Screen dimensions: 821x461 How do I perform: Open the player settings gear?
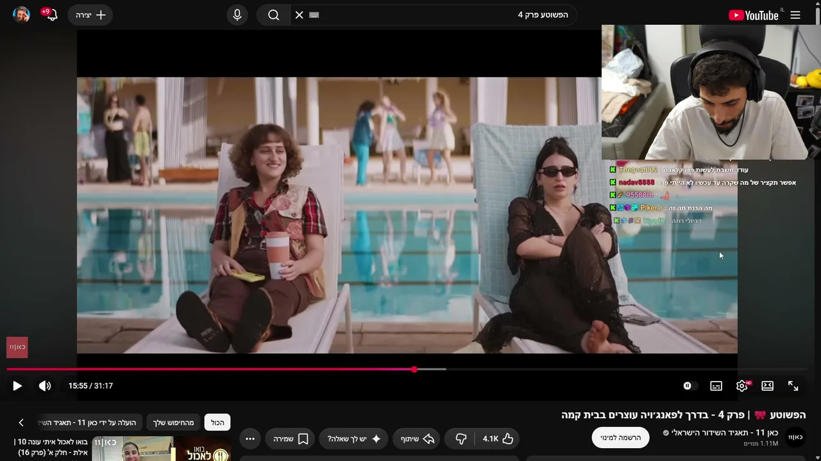click(742, 385)
